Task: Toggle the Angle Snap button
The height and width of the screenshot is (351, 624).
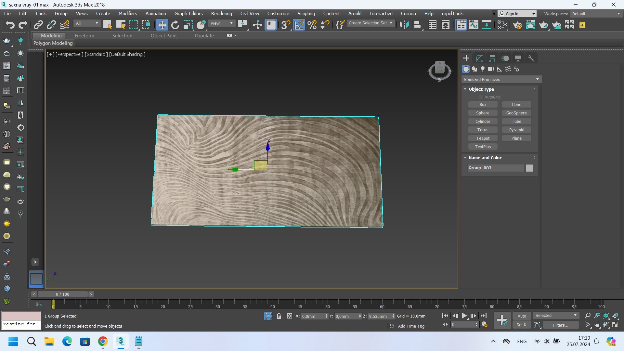Action: [299, 25]
